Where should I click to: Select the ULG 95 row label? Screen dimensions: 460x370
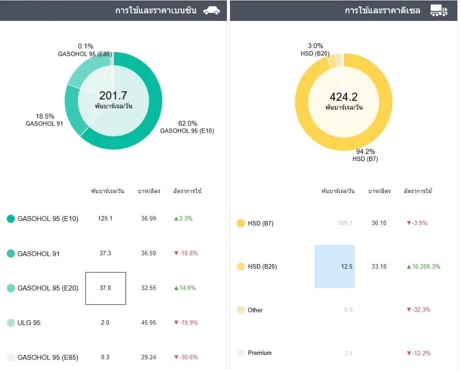[29, 322]
